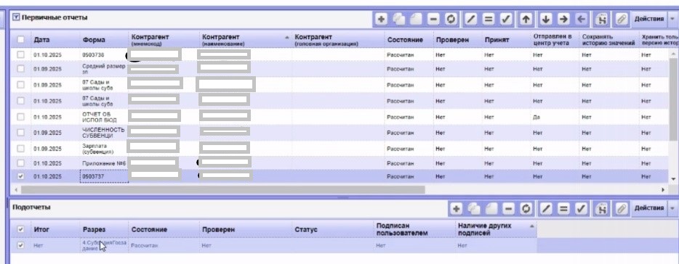Click checkmark icon in Первичные отчеты toolbar
This screenshot has height=264, width=679.
(506, 19)
